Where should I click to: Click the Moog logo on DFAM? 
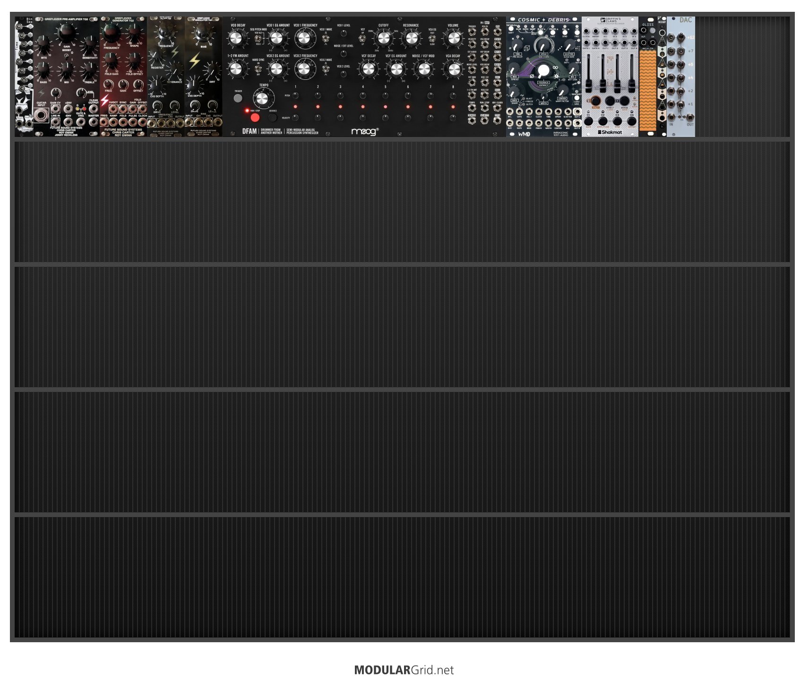pyautogui.click(x=365, y=131)
